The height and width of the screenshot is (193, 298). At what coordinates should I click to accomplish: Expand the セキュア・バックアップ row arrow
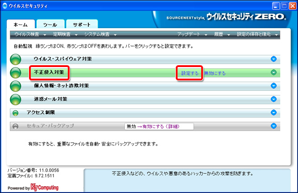click(273, 126)
